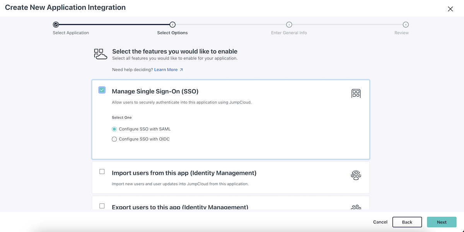Select Configure SSO with SAML radio button

(x=114, y=129)
